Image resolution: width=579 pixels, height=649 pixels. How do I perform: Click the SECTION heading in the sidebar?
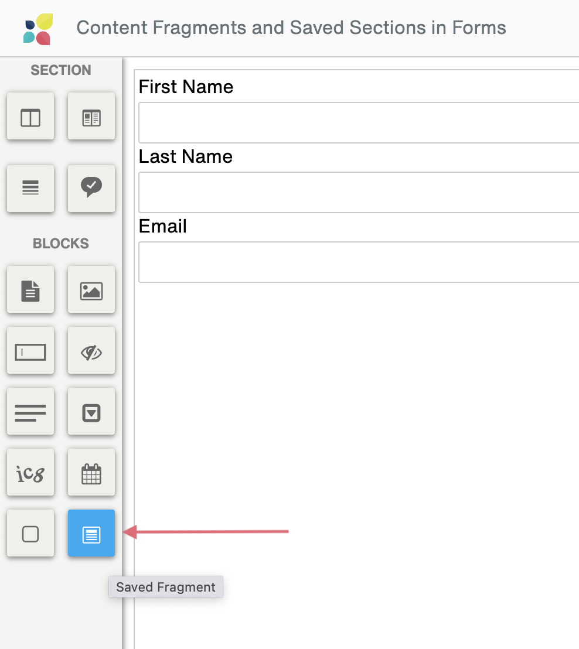coord(61,70)
